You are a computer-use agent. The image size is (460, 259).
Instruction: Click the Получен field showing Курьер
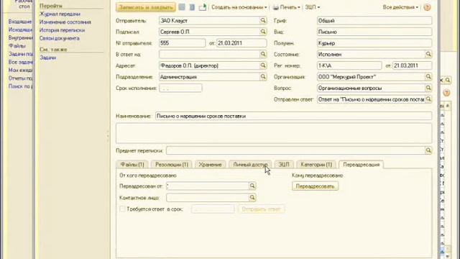[x=374, y=43]
